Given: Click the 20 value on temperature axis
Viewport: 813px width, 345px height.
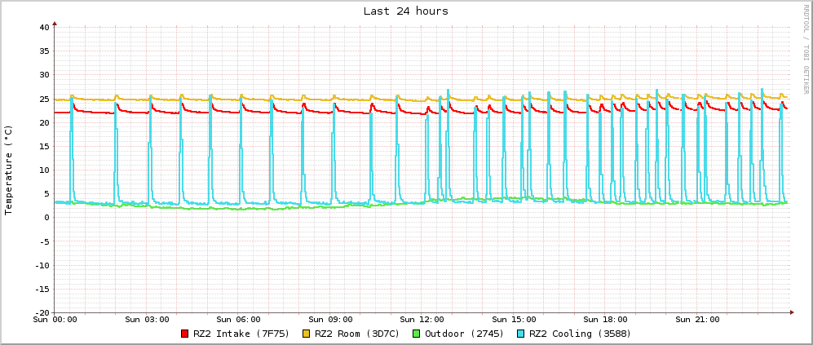Looking at the screenshot, I should point(43,122).
